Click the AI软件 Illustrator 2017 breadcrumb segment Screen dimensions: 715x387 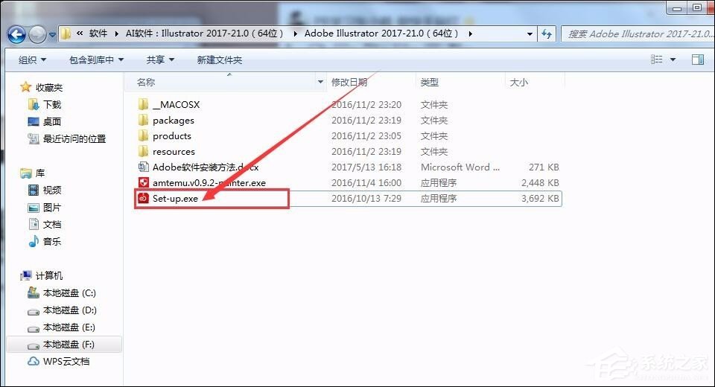[204, 33]
